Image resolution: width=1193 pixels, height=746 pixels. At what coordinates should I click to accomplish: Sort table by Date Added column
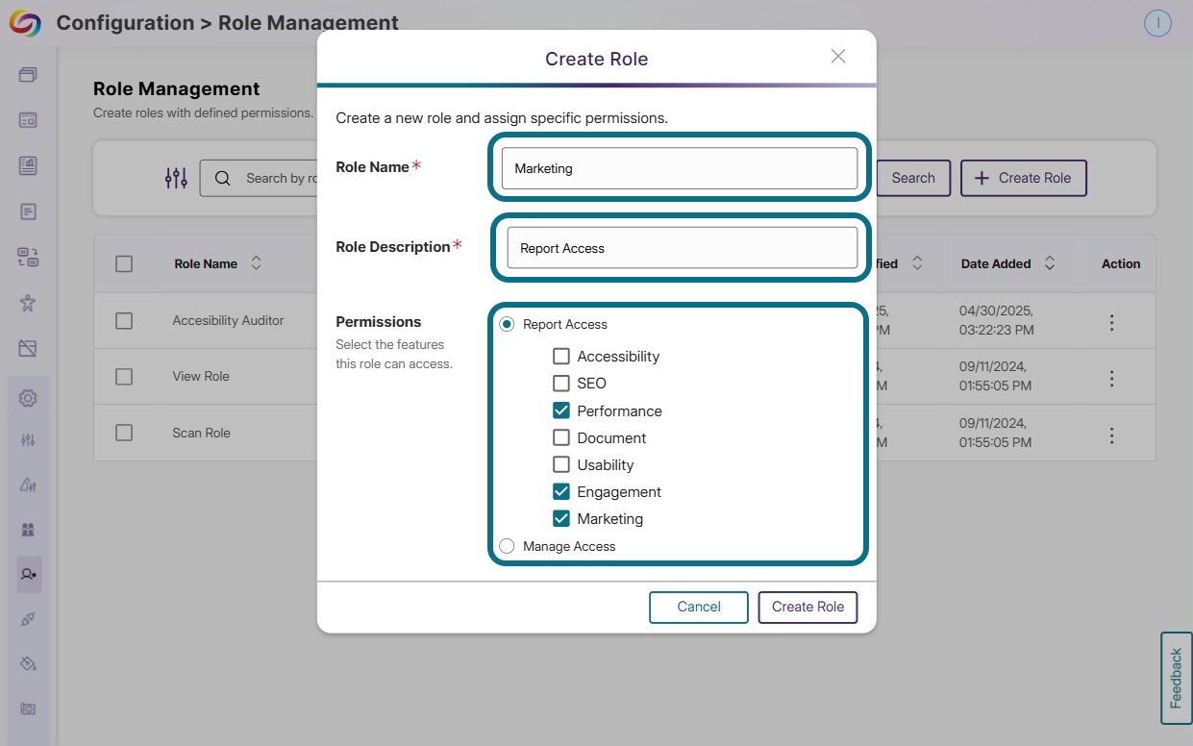click(1050, 263)
